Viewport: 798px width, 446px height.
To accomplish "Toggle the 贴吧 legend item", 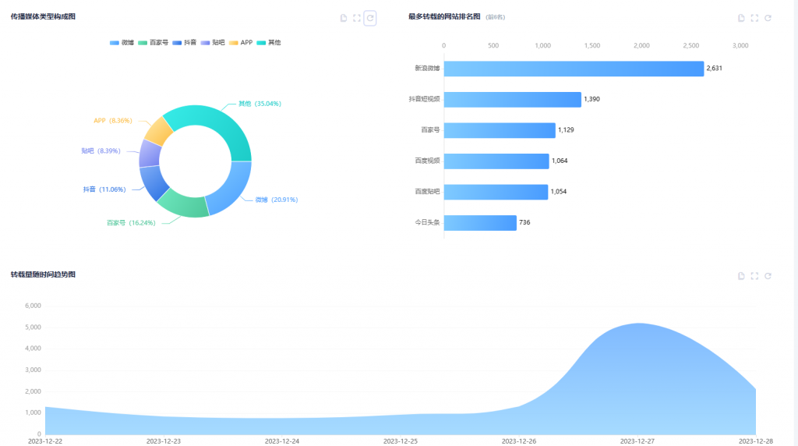I will 214,43.
